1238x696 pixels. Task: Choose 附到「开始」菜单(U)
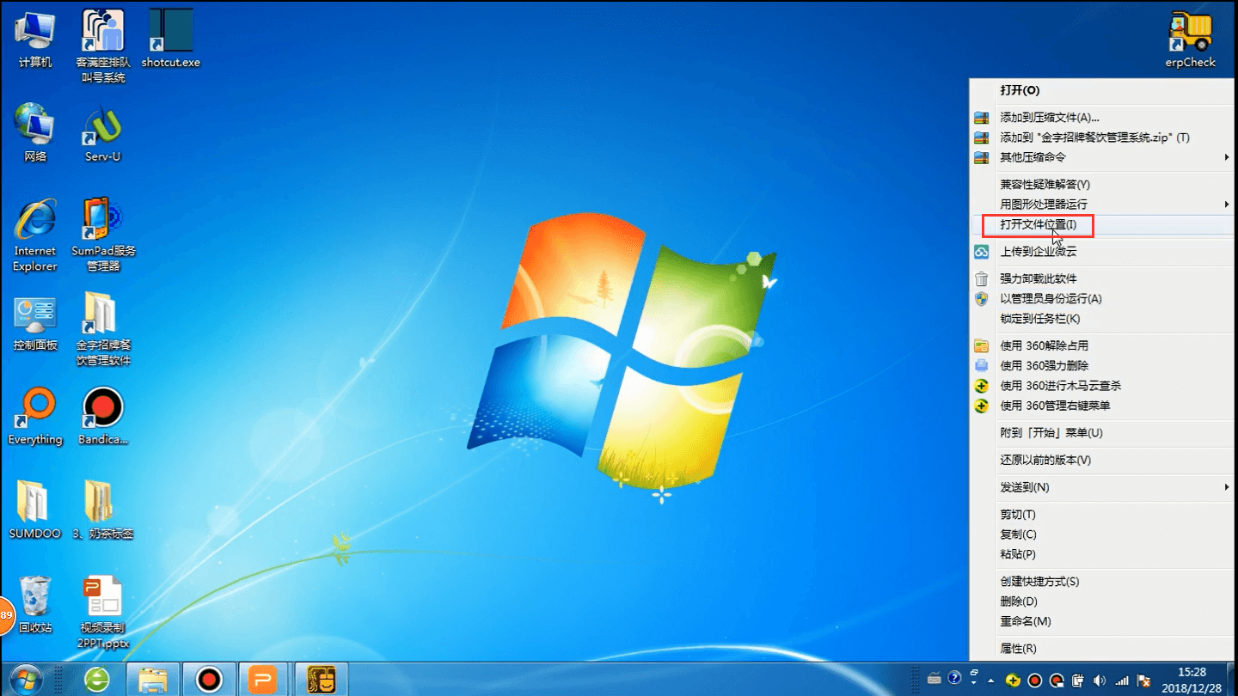(1102, 433)
